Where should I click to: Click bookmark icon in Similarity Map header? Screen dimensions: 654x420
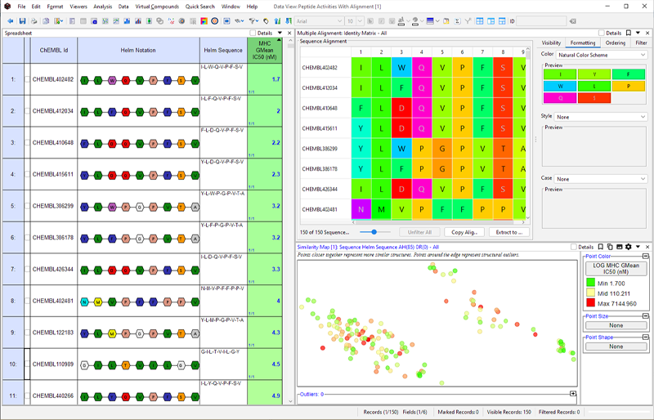click(601, 247)
